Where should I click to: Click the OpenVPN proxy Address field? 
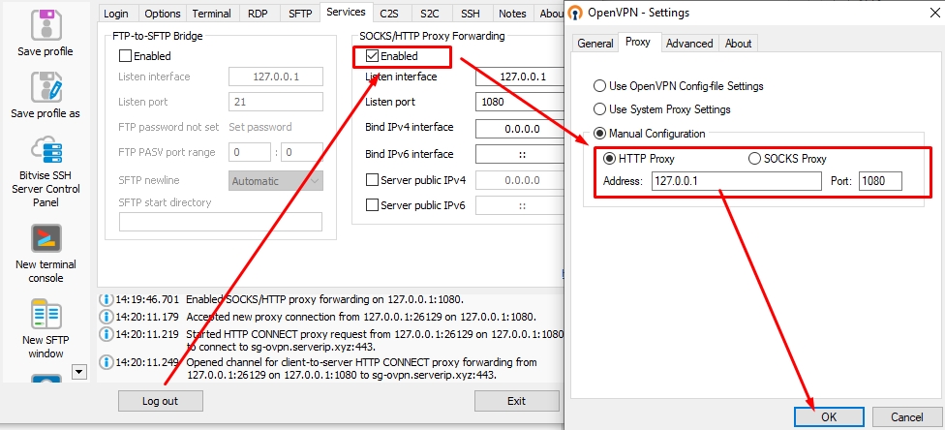tap(737, 181)
